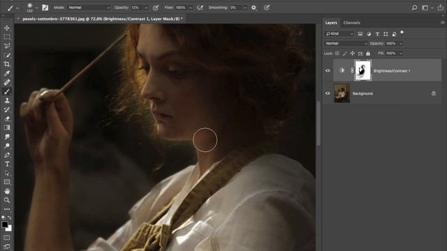Viewport: 447px width, 251px height.
Task: Open the layer Opacity dropdown
Action: click(400, 43)
